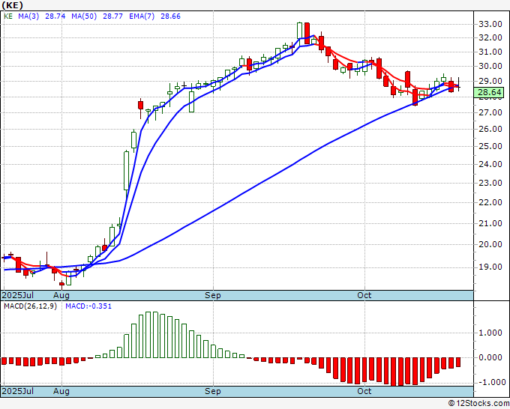
Task: Click the 2025Jul label on price chart axis
Action: pyautogui.click(x=18, y=295)
